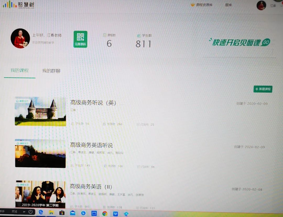Open Google Chrome from the taskbar
283x217 pixels.
[105, 214]
